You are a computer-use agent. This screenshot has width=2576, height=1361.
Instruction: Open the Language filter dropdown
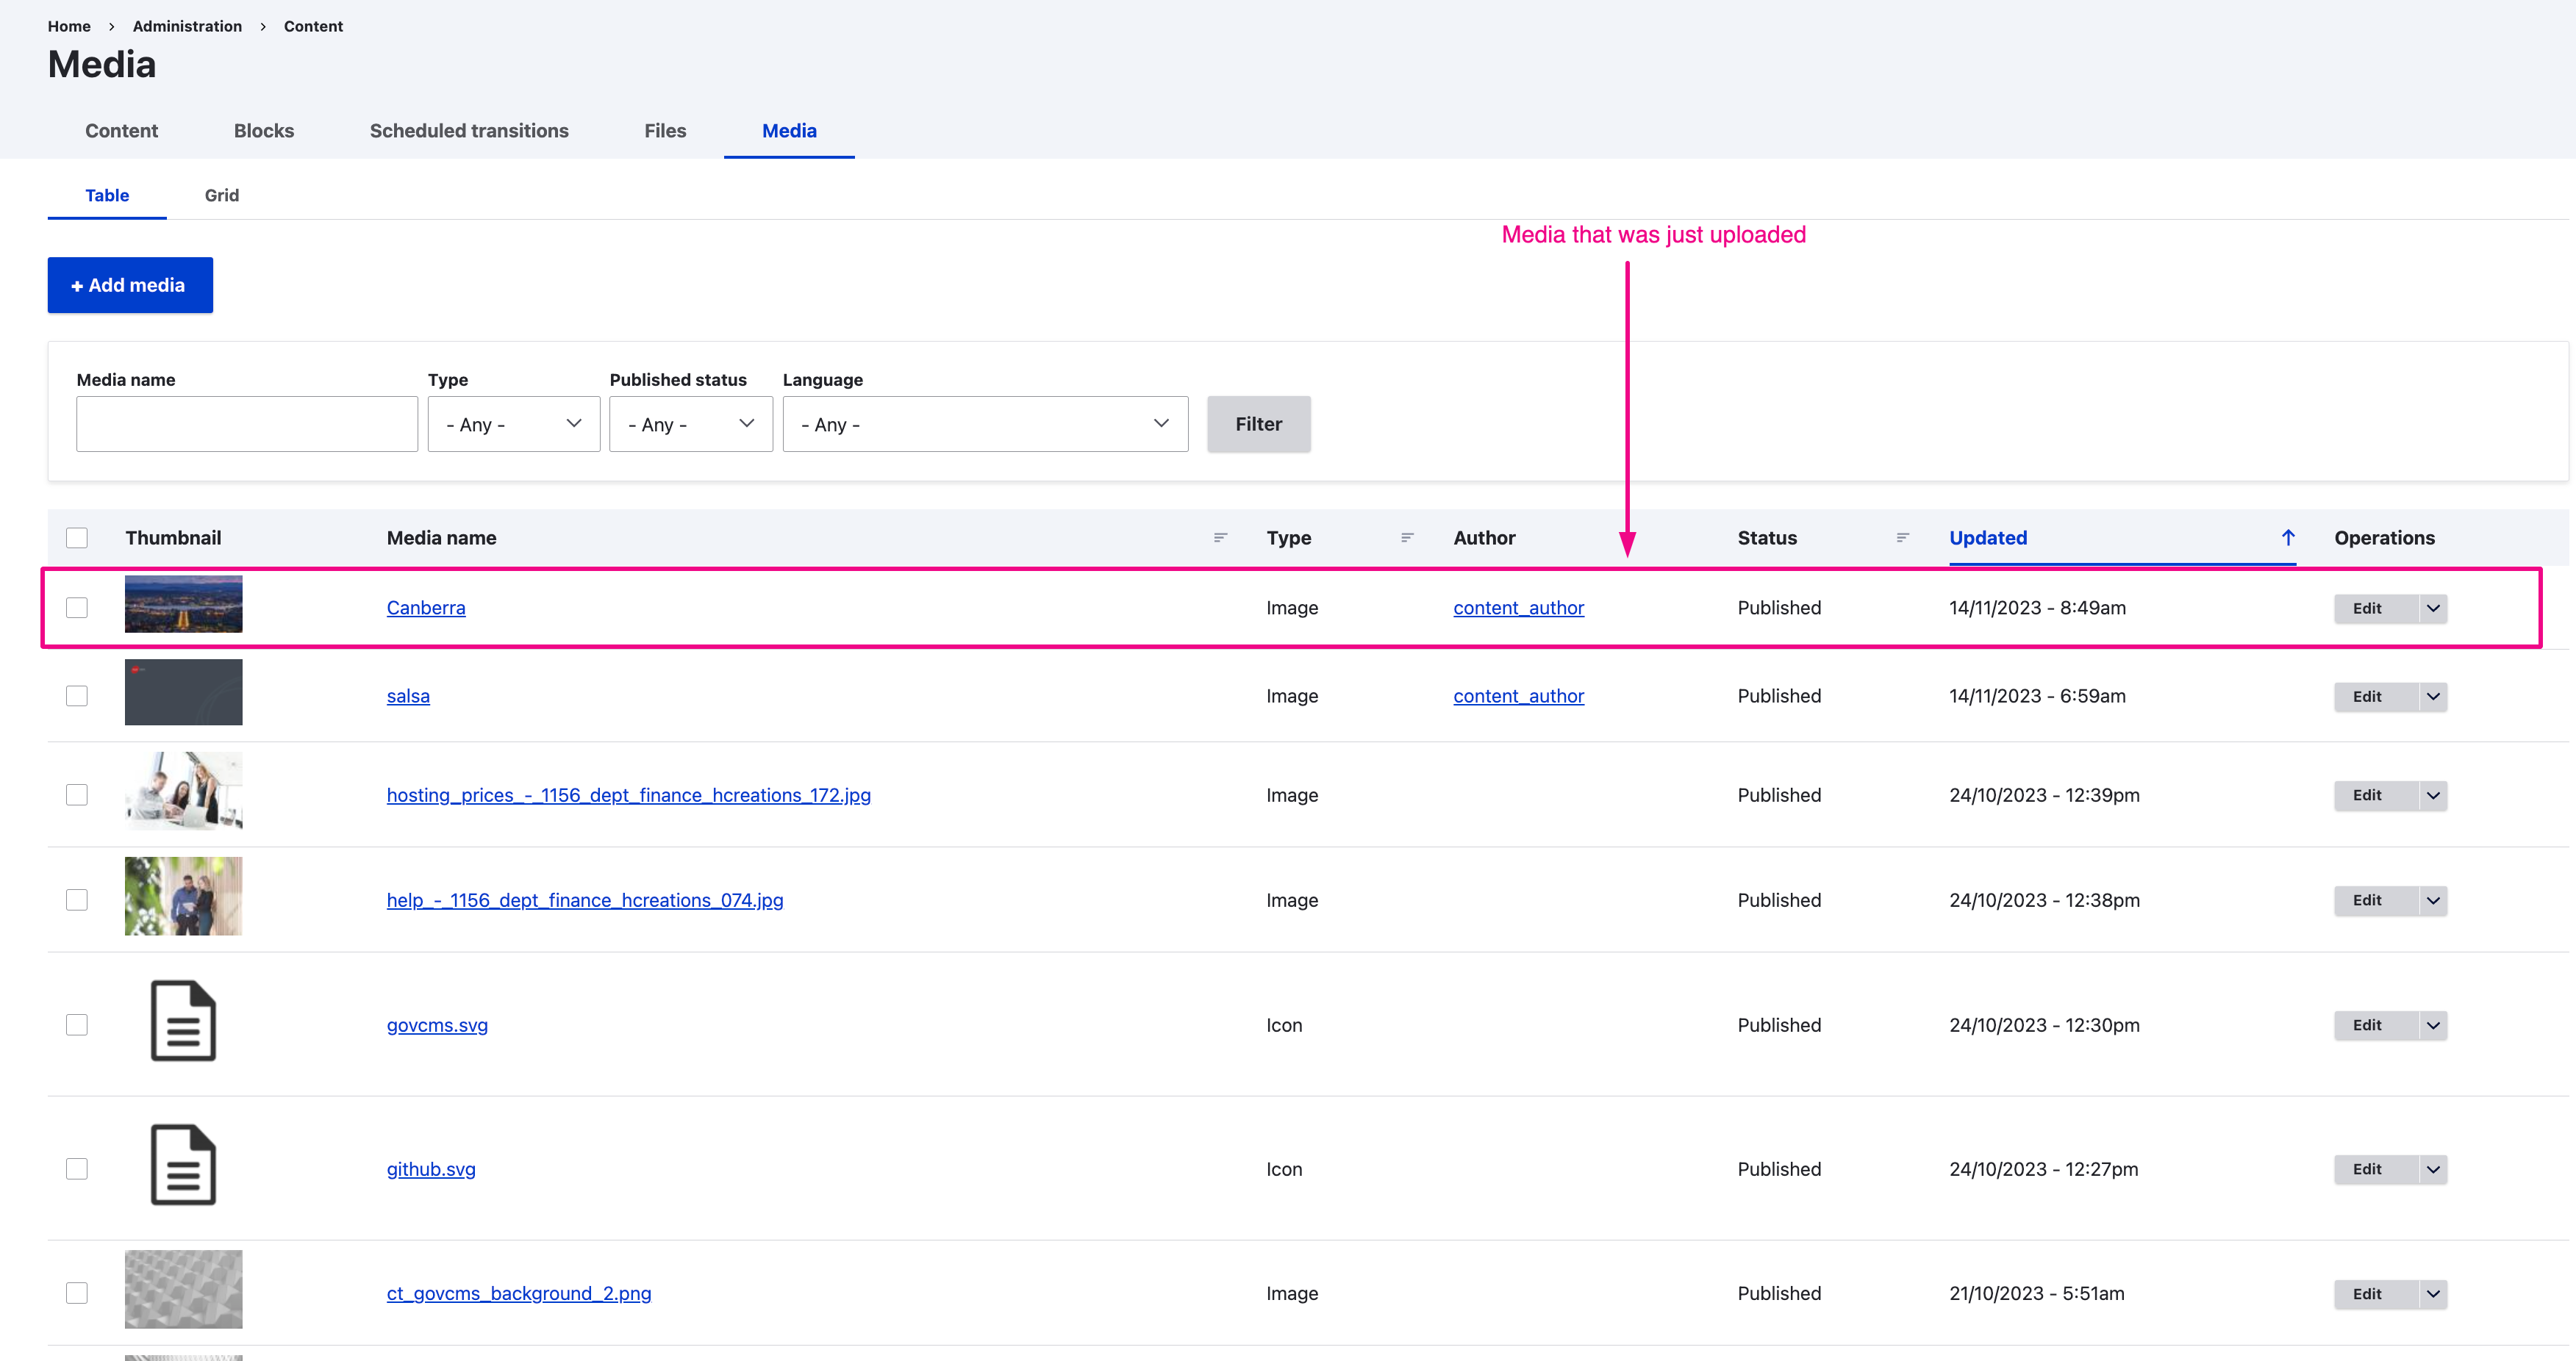(x=984, y=424)
